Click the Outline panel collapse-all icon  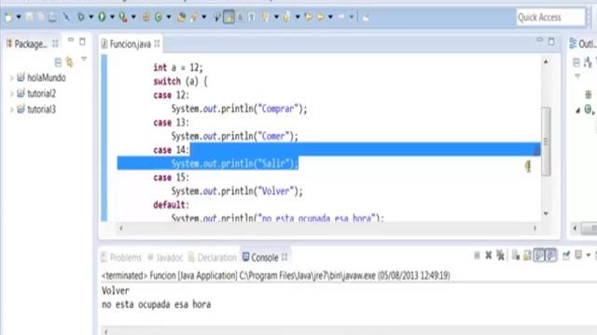[x=576, y=62]
